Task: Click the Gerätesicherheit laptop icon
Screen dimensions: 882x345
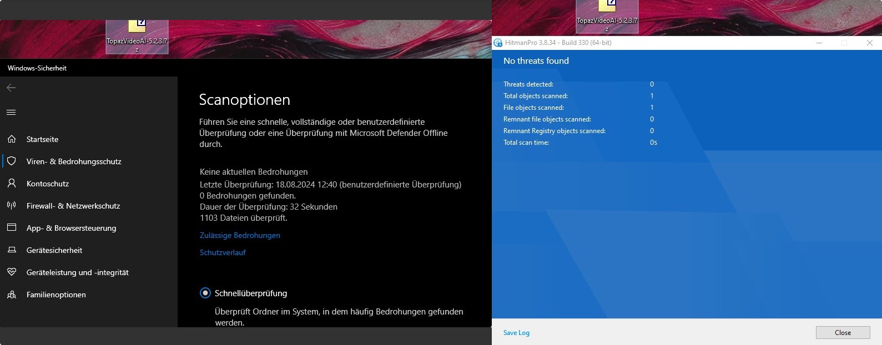Action: tap(12, 250)
